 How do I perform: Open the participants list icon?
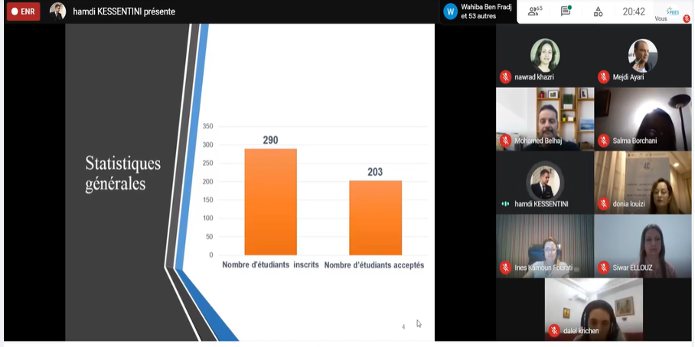pos(535,11)
